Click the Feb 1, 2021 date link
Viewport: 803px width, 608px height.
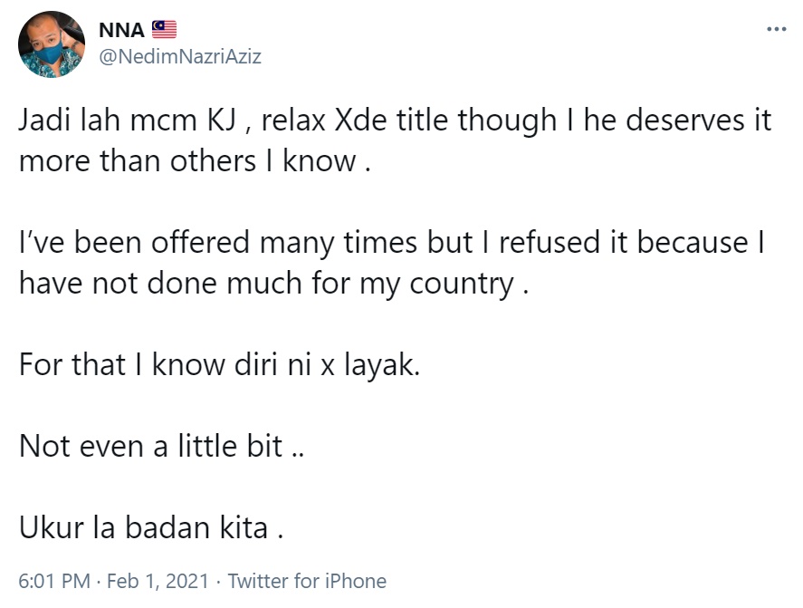coord(158,582)
